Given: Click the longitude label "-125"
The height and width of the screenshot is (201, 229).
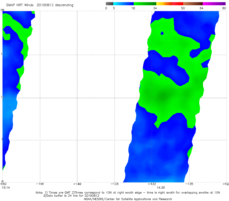Looking at the screenshot, I should [189, 184].
